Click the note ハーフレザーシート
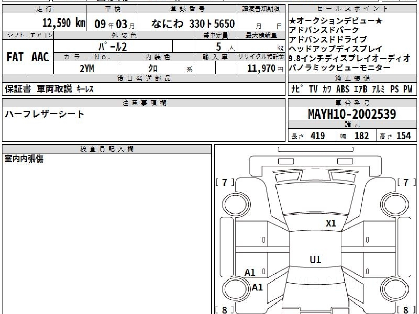Image resolution: width=419 pixels, height=314 pixels. tap(44, 114)
